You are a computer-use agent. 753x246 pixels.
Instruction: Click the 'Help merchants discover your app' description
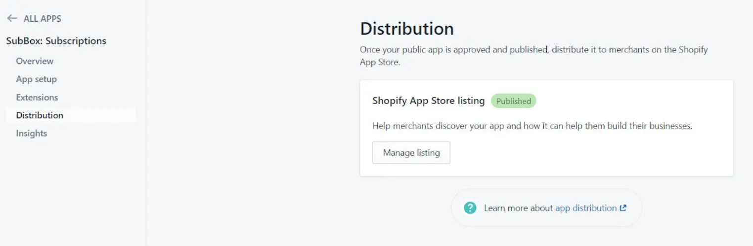(532, 126)
